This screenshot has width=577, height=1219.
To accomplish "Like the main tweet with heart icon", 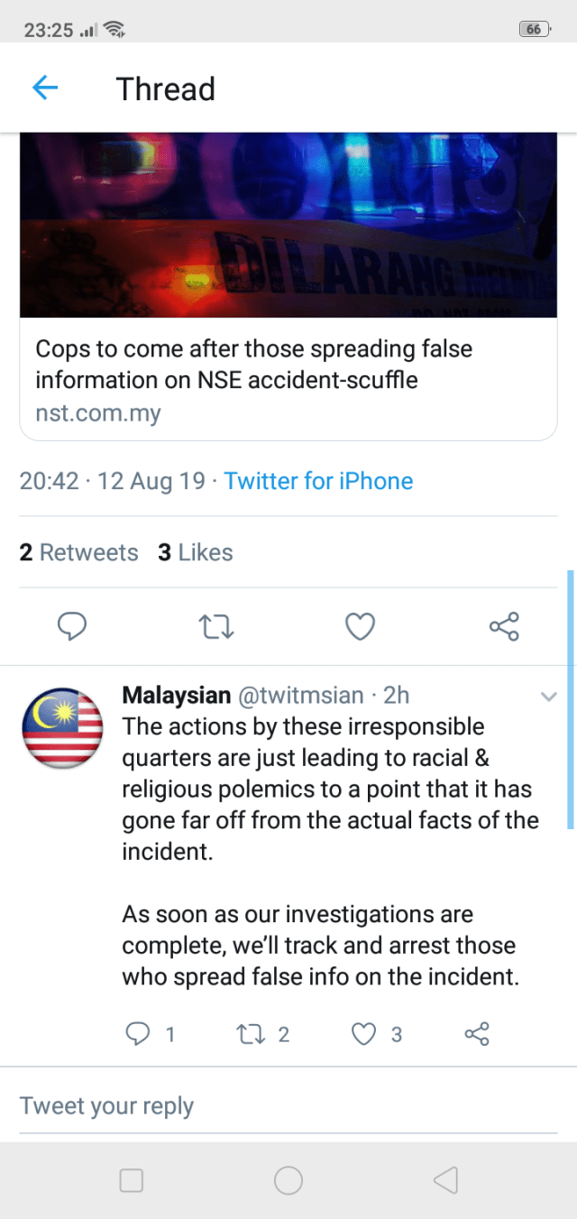I will pos(361,625).
